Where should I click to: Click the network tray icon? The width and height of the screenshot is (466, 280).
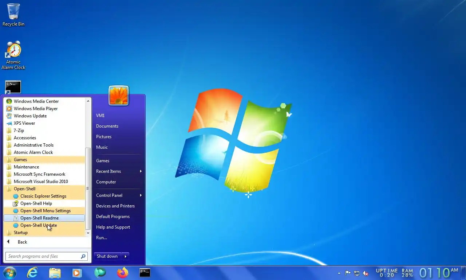[x=357, y=273]
